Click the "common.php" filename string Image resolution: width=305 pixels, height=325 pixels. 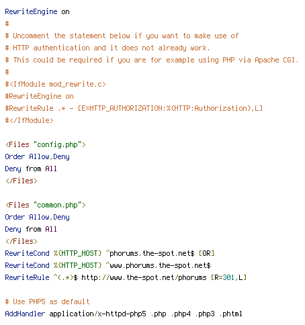(57, 205)
